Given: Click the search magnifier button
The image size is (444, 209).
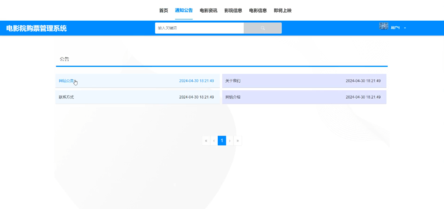Looking at the screenshot, I should pos(262,28).
